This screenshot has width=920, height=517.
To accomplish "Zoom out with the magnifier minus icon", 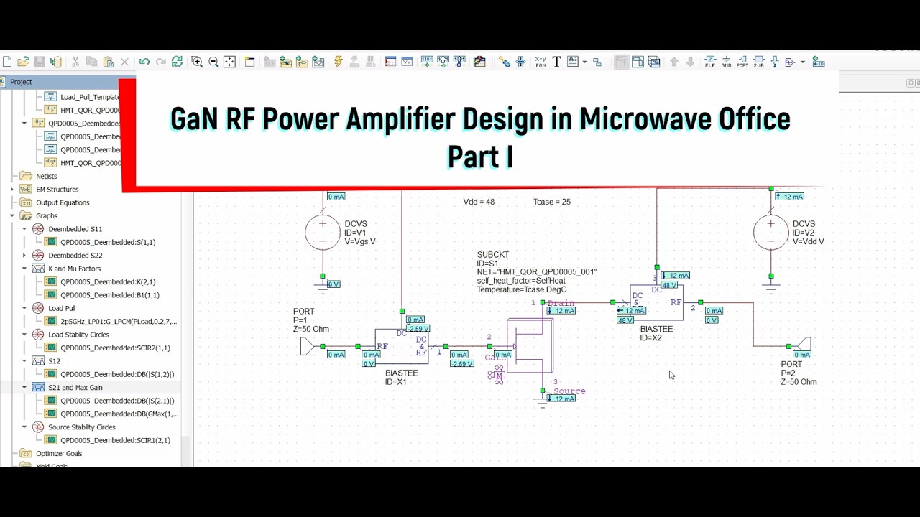I will click(x=213, y=62).
